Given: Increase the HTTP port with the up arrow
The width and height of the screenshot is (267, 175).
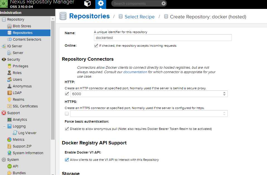Looking at the screenshot, I should pos(224,93).
